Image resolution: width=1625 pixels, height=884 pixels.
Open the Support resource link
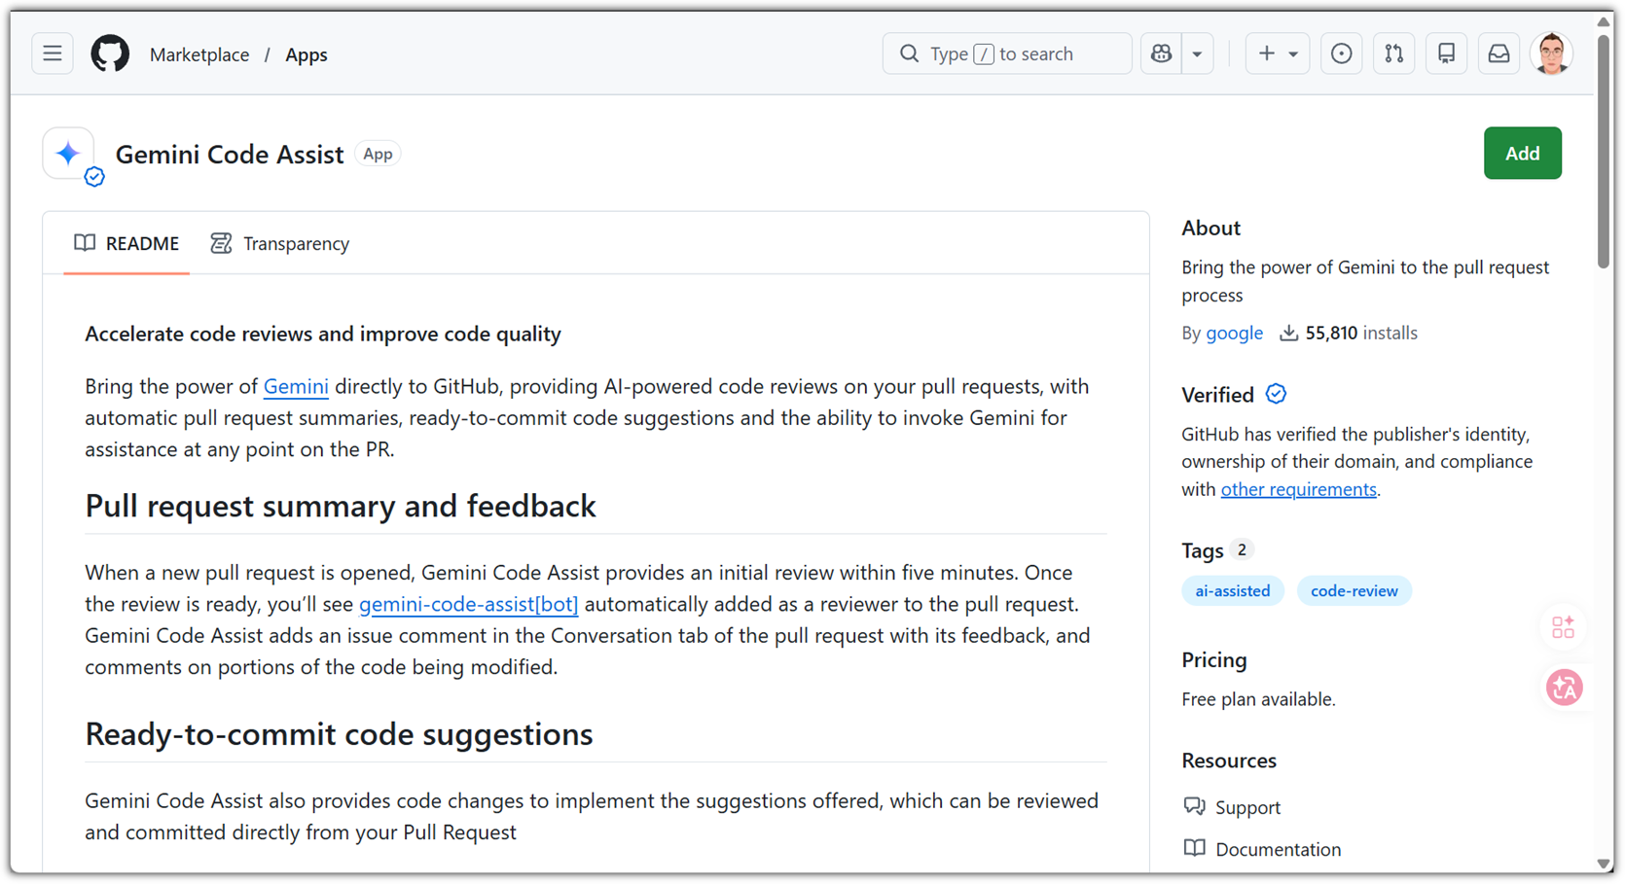1232,807
